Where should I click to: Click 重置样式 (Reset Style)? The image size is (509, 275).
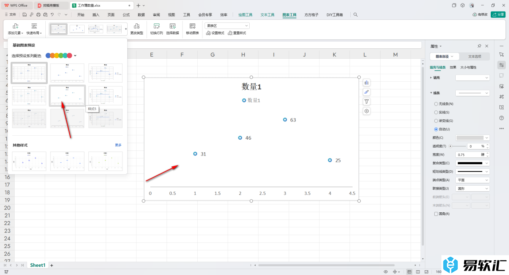237,33
